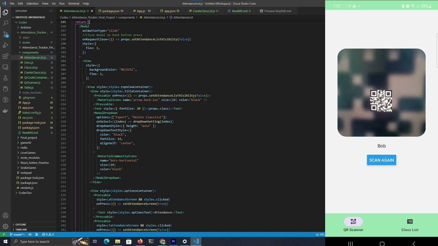438x246 pixels.
Task: Expand the assets folder
Action: [x=26, y=42]
